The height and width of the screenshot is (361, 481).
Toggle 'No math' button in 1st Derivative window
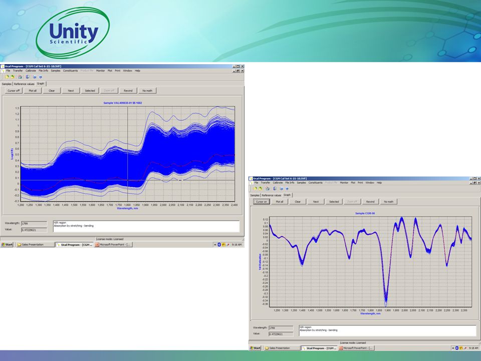pyautogui.click(x=388, y=202)
